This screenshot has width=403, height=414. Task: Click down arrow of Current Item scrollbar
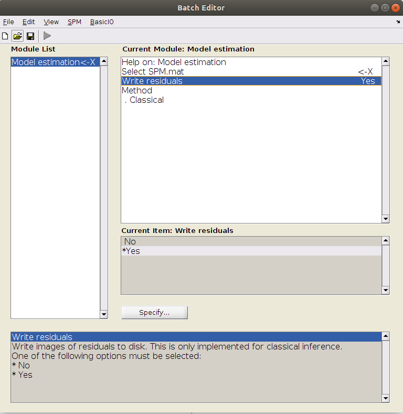[x=386, y=290]
